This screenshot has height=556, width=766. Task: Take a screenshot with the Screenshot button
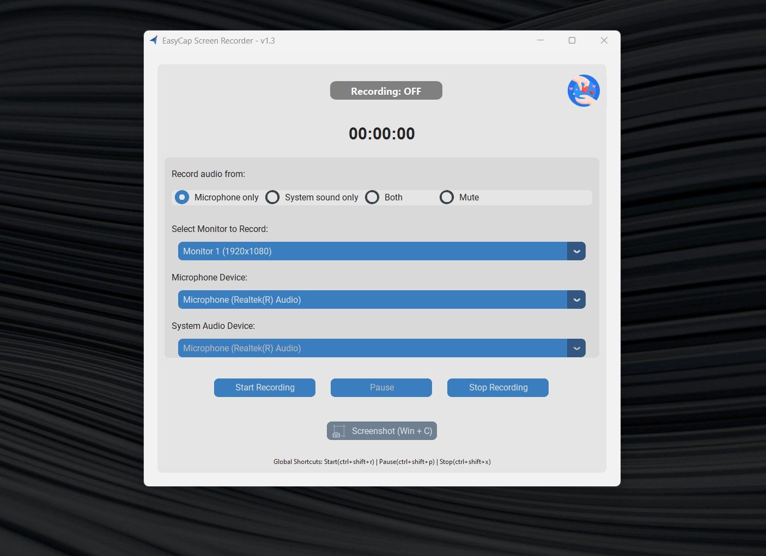[x=381, y=431]
